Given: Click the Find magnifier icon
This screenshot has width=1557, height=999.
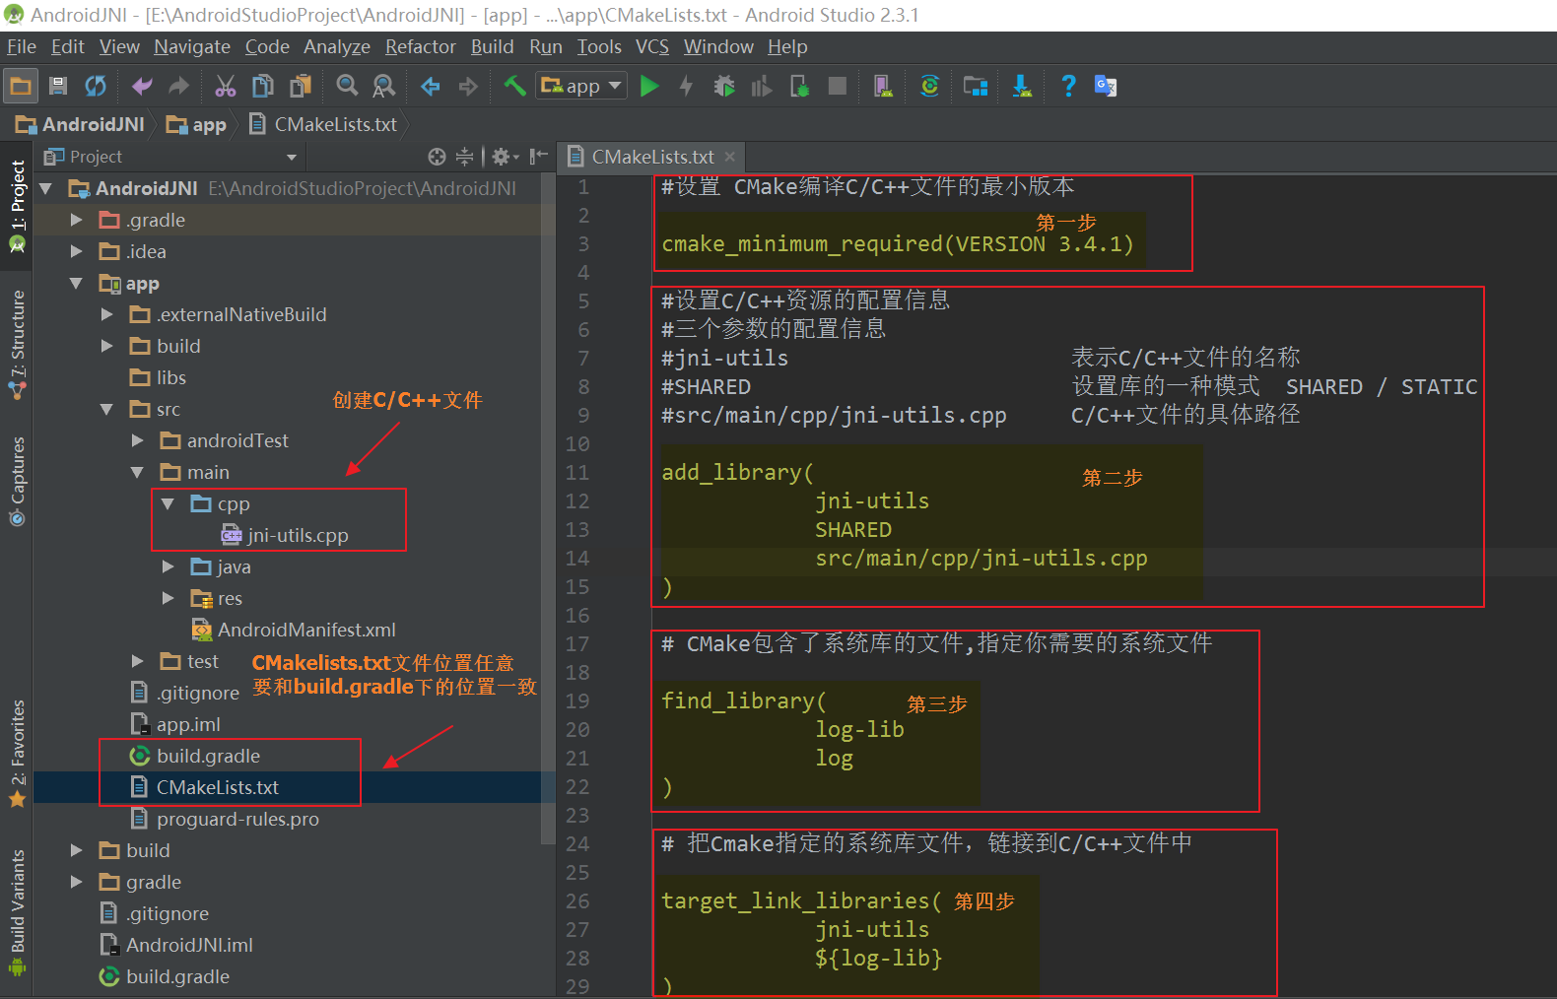Looking at the screenshot, I should [x=347, y=87].
